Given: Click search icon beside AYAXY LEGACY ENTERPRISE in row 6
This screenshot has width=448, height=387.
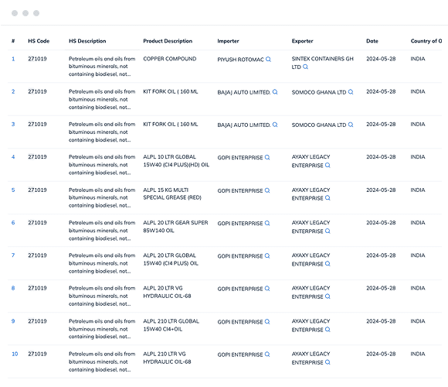Looking at the screenshot, I should 328,231.
